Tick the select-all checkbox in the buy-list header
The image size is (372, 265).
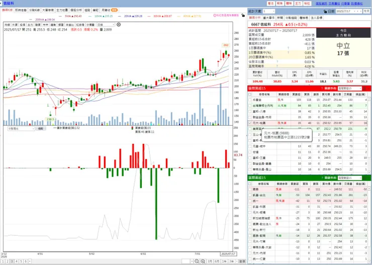point(250,94)
